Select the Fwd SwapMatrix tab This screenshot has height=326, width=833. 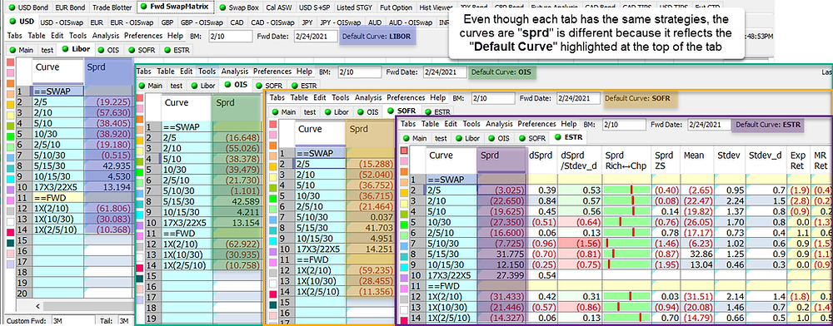[x=176, y=7]
